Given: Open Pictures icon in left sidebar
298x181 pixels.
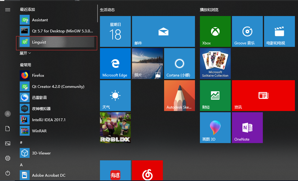Looking at the screenshot, I should [8, 143].
